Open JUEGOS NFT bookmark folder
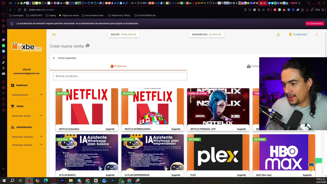 pyautogui.click(x=34, y=15)
